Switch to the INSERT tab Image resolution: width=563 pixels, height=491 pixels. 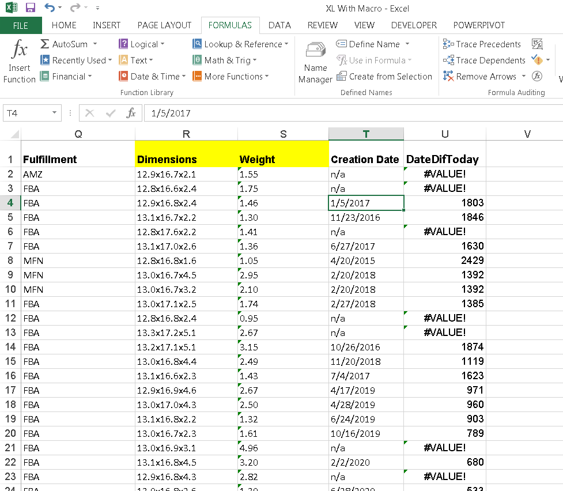click(107, 25)
